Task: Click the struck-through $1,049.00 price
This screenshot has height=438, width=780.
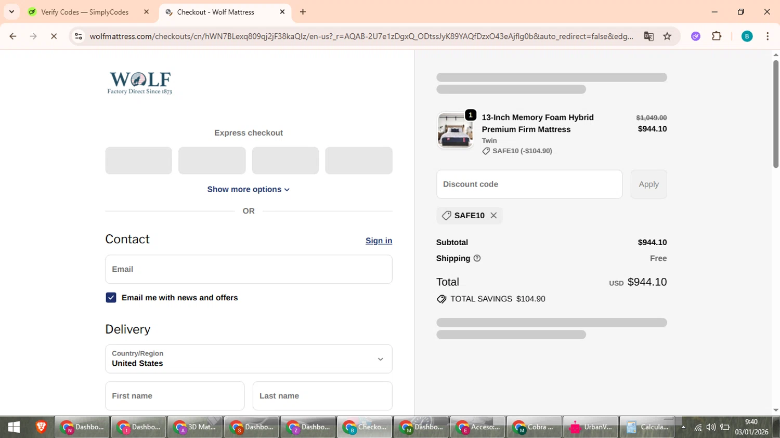Action: tap(651, 118)
